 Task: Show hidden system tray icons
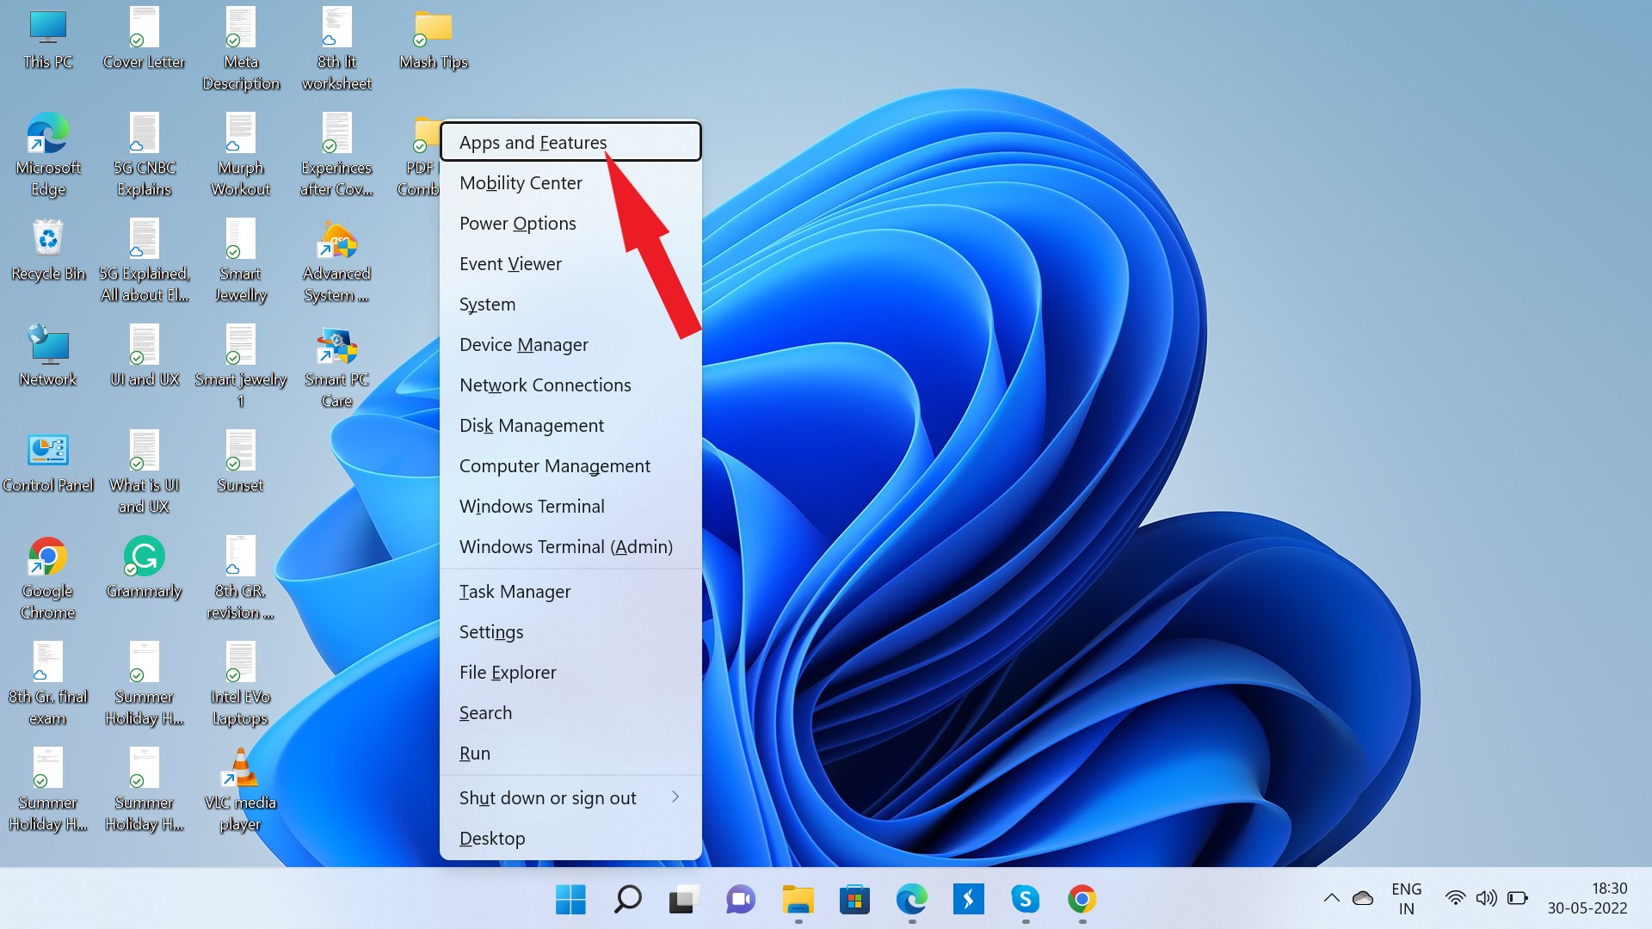point(1330,896)
